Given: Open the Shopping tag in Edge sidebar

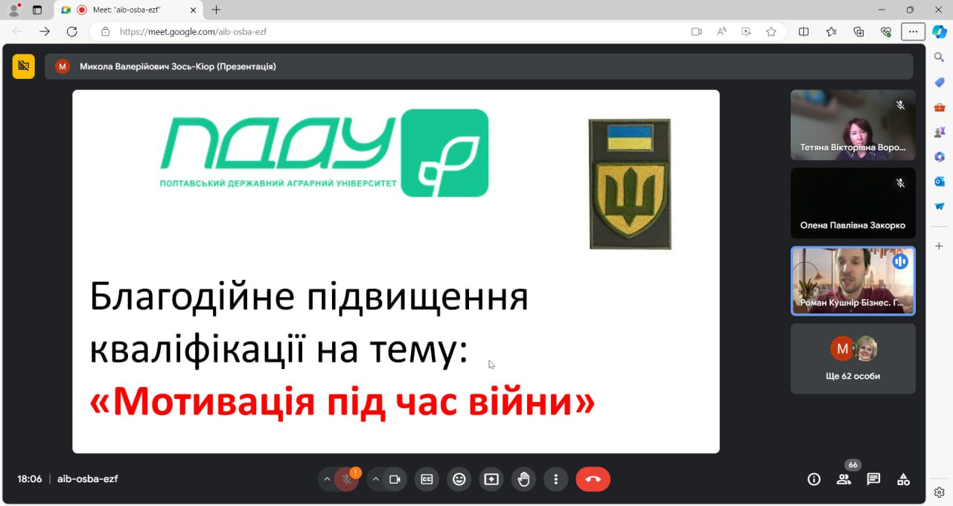Looking at the screenshot, I should click(x=940, y=82).
